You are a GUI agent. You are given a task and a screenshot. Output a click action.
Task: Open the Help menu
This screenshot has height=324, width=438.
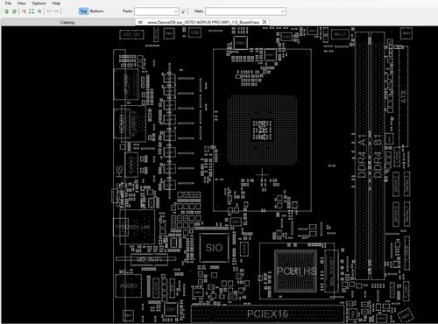pyautogui.click(x=56, y=4)
